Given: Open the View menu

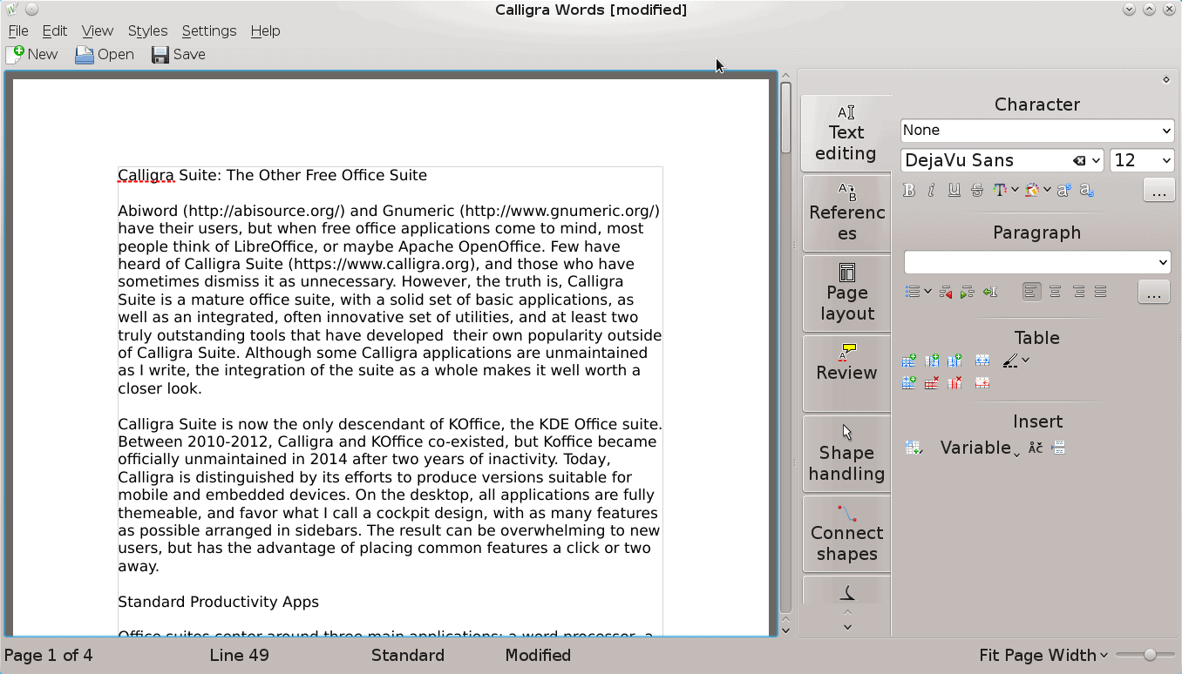Looking at the screenshot, I should click(x=98, y=30).
